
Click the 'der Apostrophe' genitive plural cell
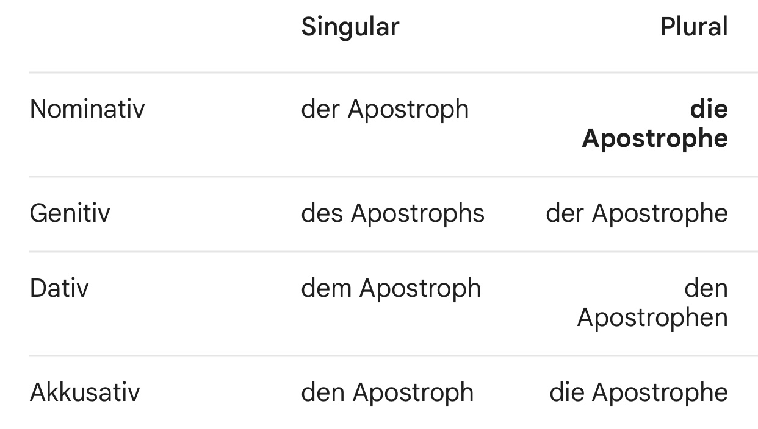point(637,214)
